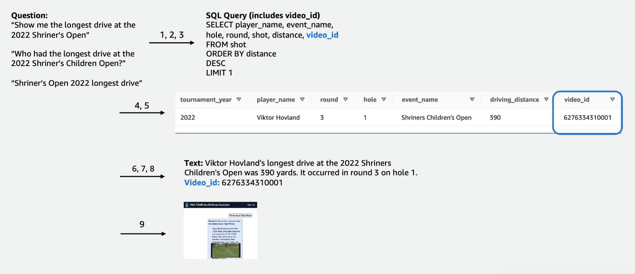Screen dimensions: 635x274
Task: Open the tournament_year column filter arrow
Action: pyautogui.click(x=239, y=100)
